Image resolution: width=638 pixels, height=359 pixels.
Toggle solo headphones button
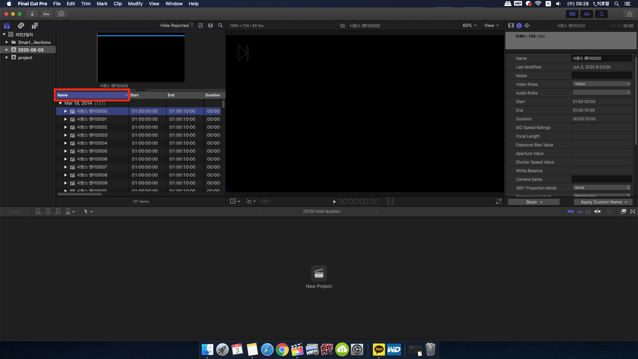coord(588,211)
